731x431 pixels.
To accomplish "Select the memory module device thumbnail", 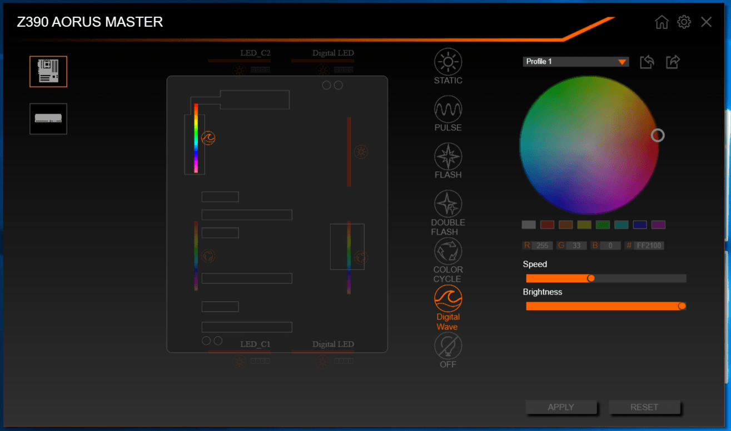I will coord(48,119).
